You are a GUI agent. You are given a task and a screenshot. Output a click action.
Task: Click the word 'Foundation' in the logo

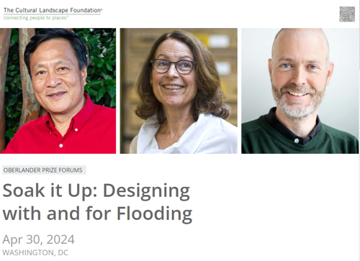click(x=86, y=10)
